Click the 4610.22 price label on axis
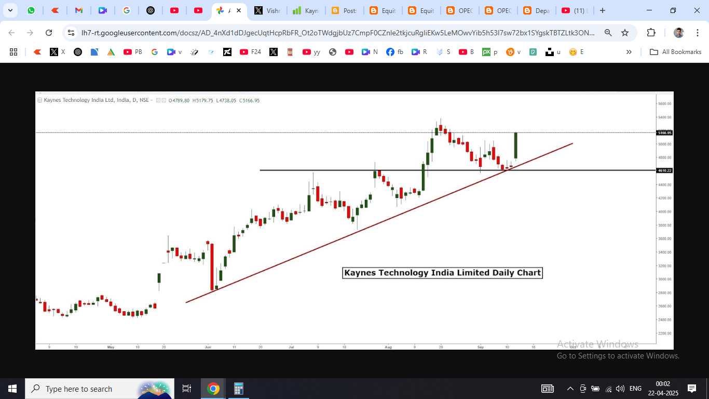 [665, 170]
